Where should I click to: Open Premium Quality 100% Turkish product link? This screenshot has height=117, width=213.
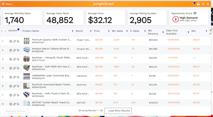(52, 40)
